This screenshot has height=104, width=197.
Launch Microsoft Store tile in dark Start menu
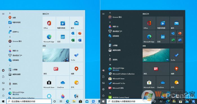tap(149, 82)
